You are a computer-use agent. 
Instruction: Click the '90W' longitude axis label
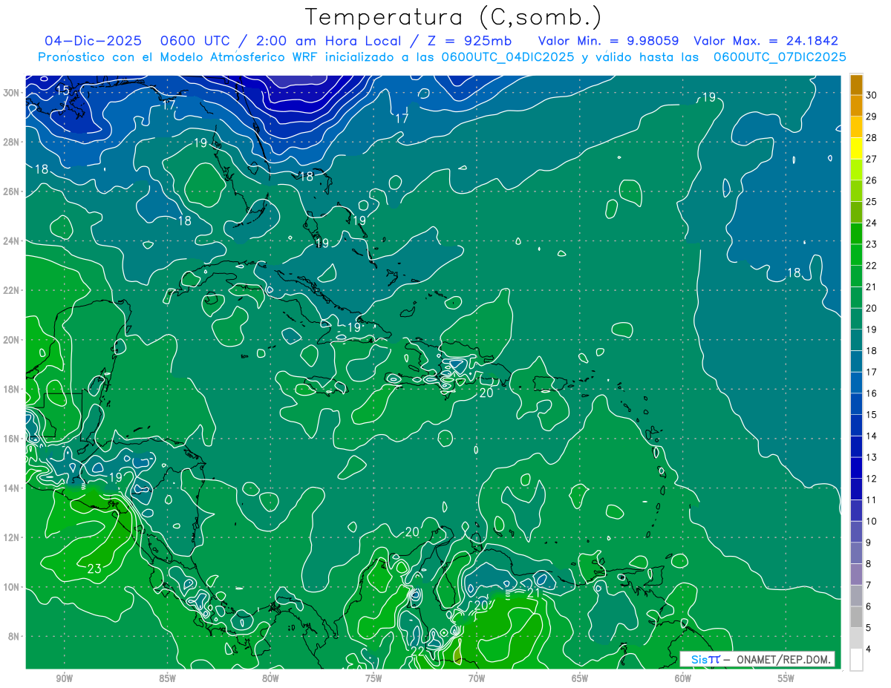coord(65,678)
